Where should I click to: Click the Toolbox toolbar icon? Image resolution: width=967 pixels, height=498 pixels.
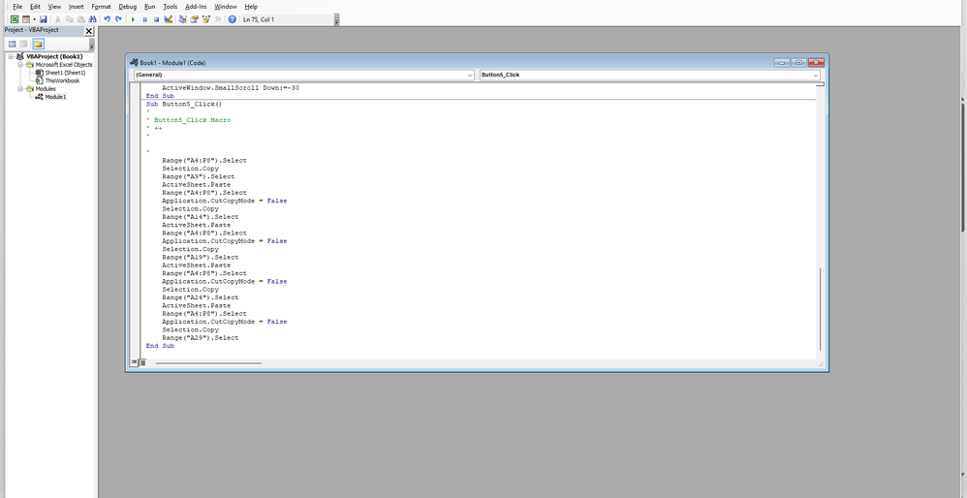(218, 19)
